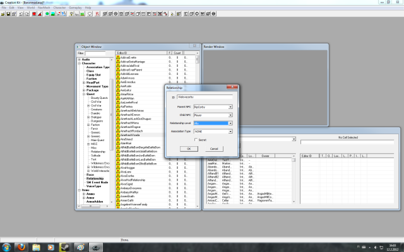Open the Association Type dropdown
Viewport: 404px width, 252px height.
230,131
